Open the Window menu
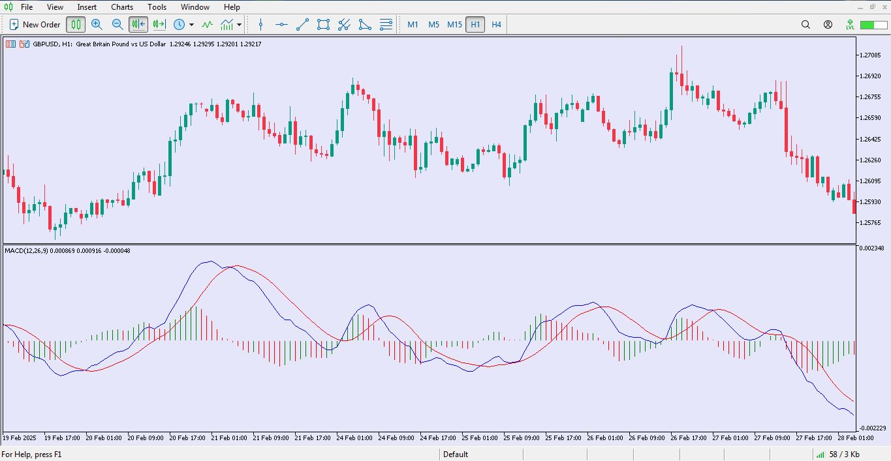 tap(195, 7)
